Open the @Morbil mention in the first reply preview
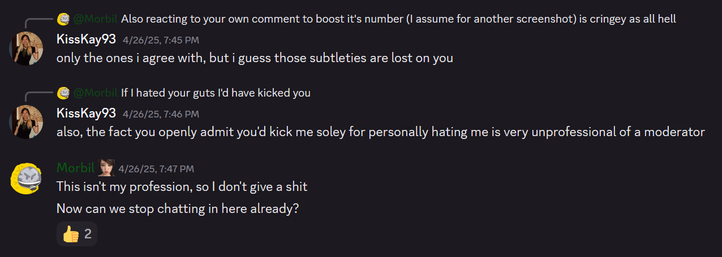Viewport: 722px width, 257px height. click(x=95, y=19)
